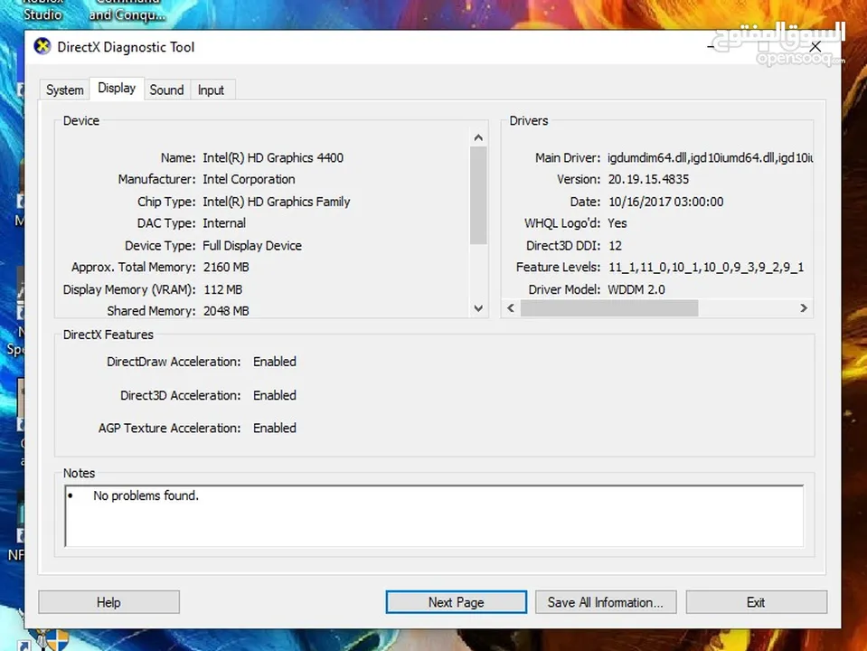Viewport: 867px width, 651px height.
Task: Click DirectDraw Acceleration 'Enabled' status
Action: [x=275, y=361]
